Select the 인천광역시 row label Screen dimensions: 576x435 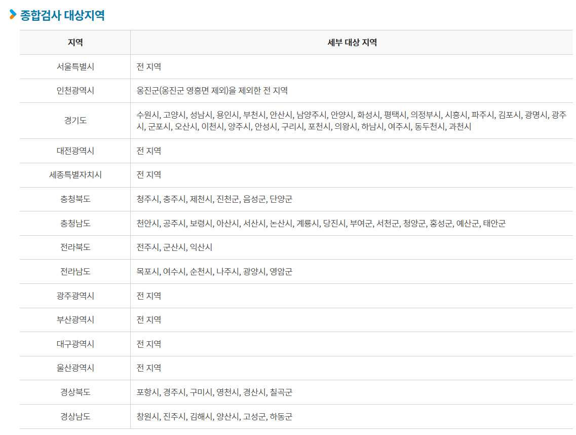click(x=75, y=90)
